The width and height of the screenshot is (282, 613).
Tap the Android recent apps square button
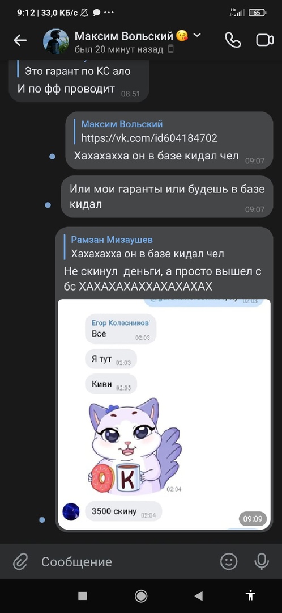(x=82, y=596)
